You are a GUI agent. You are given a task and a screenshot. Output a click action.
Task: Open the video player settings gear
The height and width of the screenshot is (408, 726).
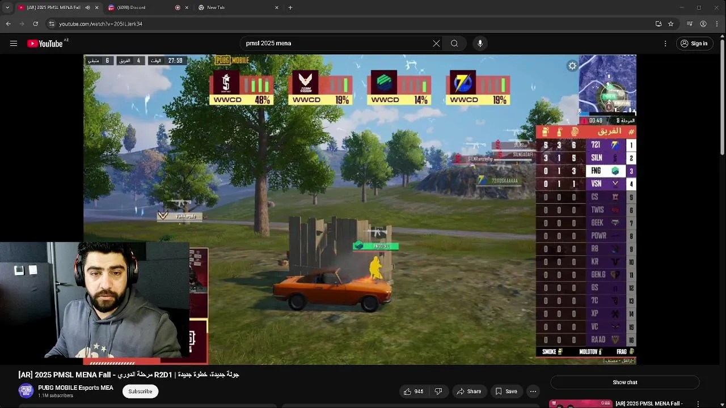point(572,66)
